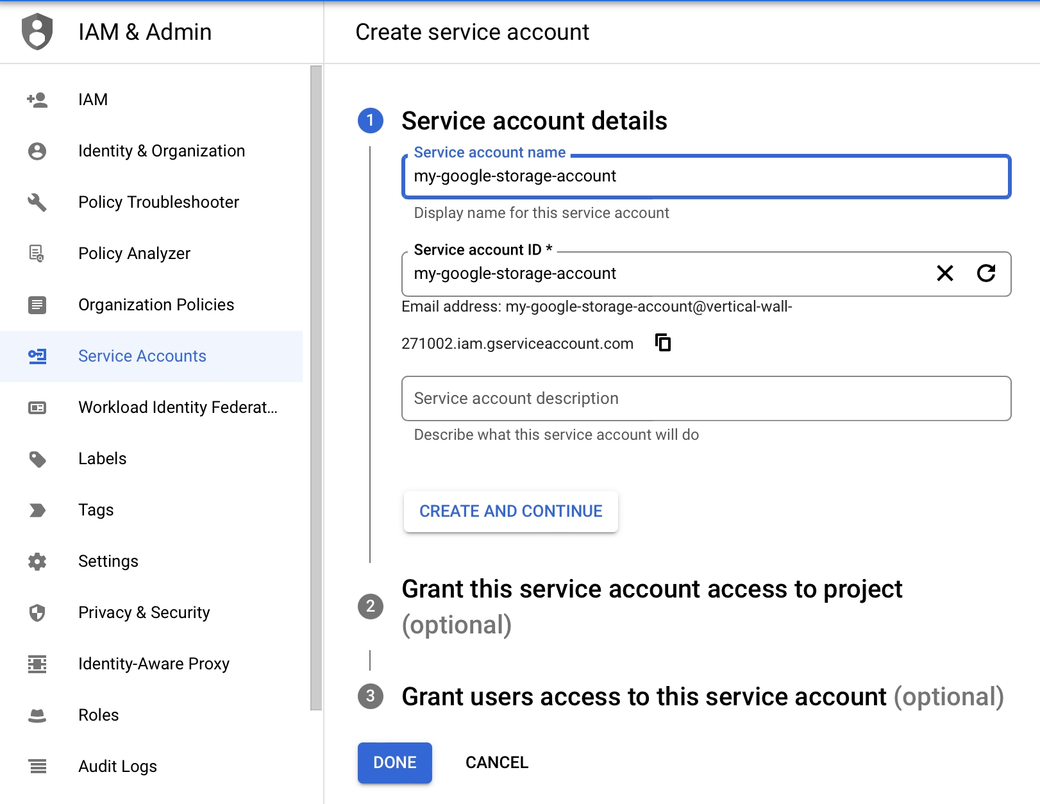Viewport: 1040px width, 804px height.
Task: Open Organization Policies in sidebar
Action: pyautogui.click(x=156, y=305)
